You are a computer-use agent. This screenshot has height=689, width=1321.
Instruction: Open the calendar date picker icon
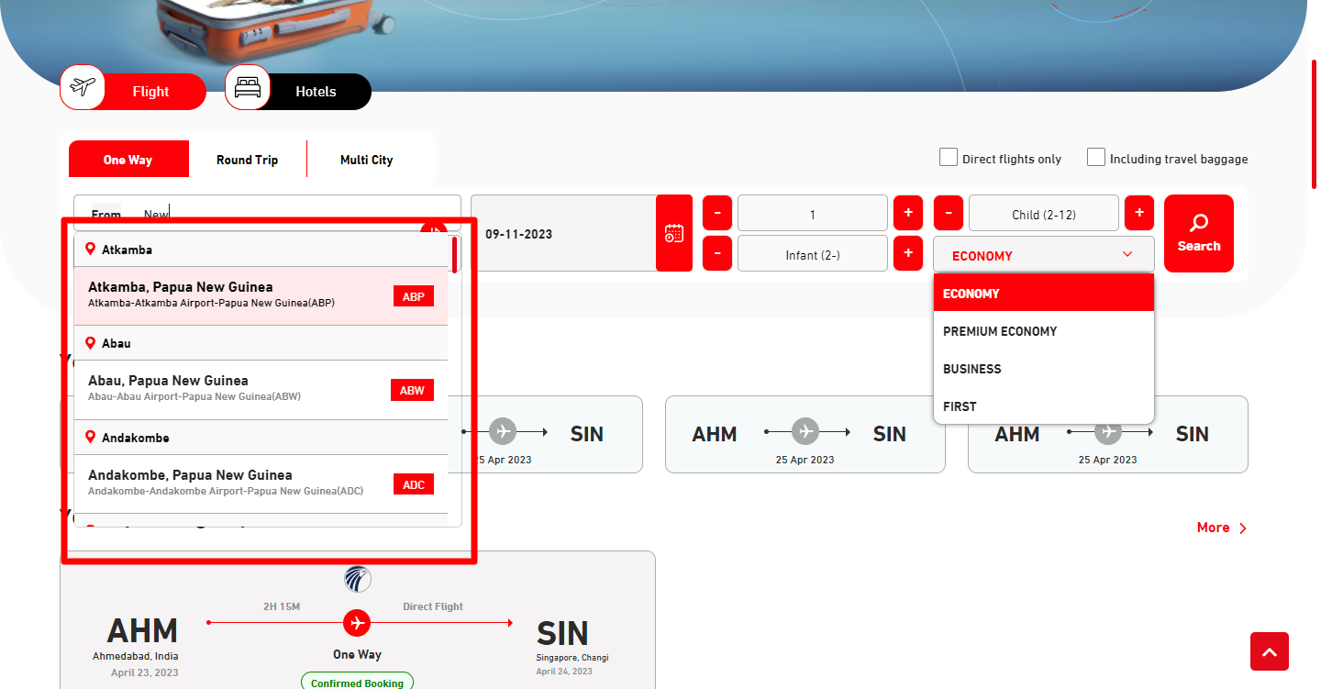click(x=673, y=233)
